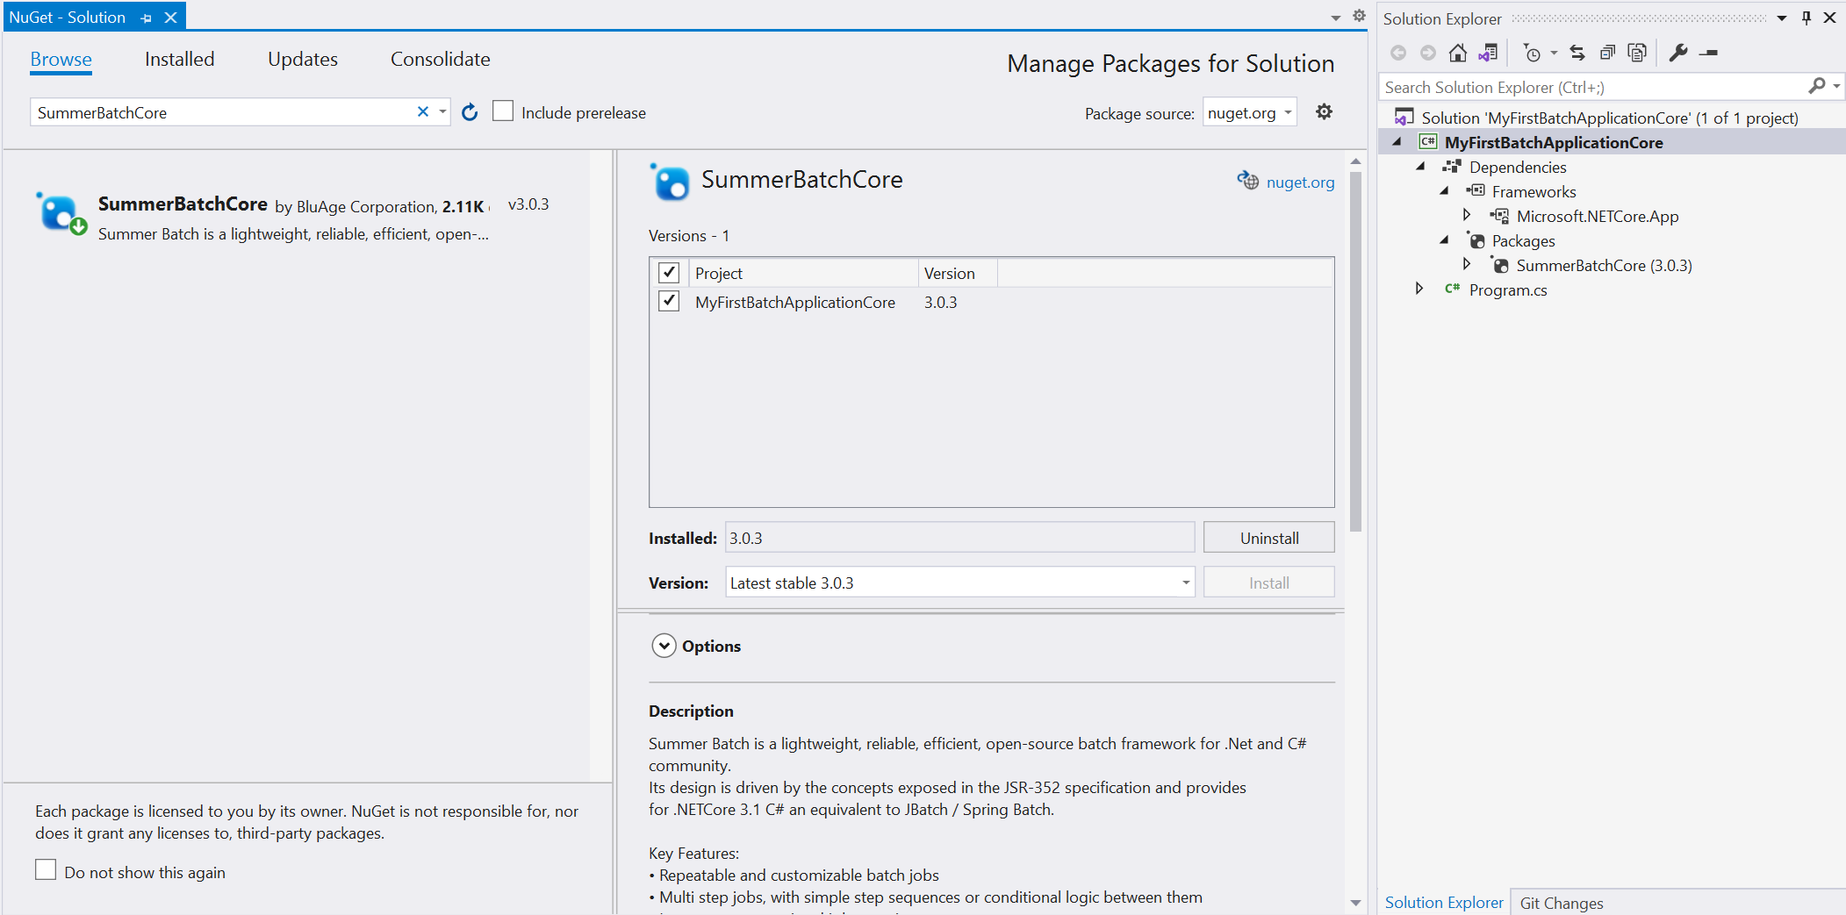The height and width of the screenshot is (915, 1846).
Task: Toggle the Project header select-all checkbox
Action: coord(669,272)
